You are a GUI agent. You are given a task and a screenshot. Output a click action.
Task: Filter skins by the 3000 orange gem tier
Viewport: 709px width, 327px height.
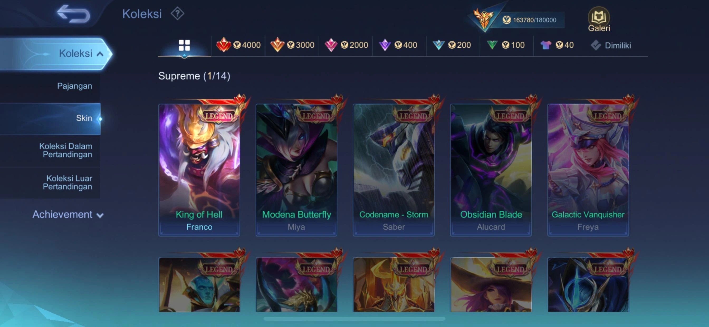292,45
